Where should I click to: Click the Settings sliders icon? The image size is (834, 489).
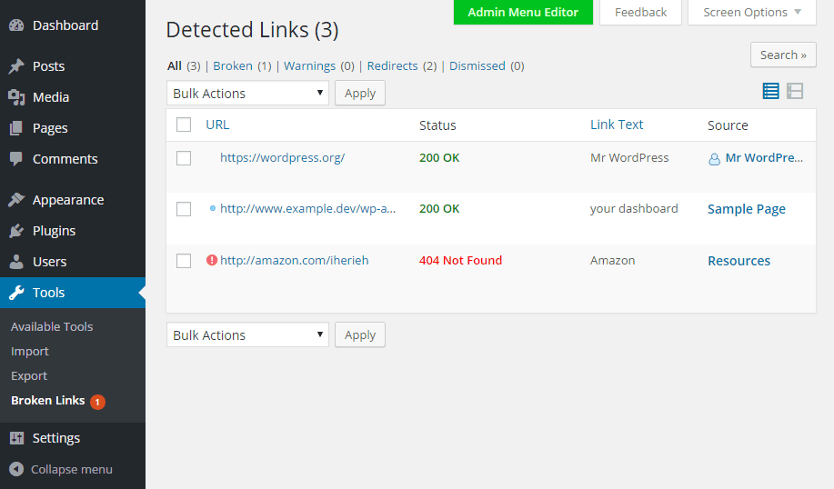coord(16,438)
